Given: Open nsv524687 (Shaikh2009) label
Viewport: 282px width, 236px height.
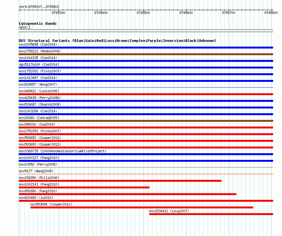Looking at the screenshot, I should point(40,104).
